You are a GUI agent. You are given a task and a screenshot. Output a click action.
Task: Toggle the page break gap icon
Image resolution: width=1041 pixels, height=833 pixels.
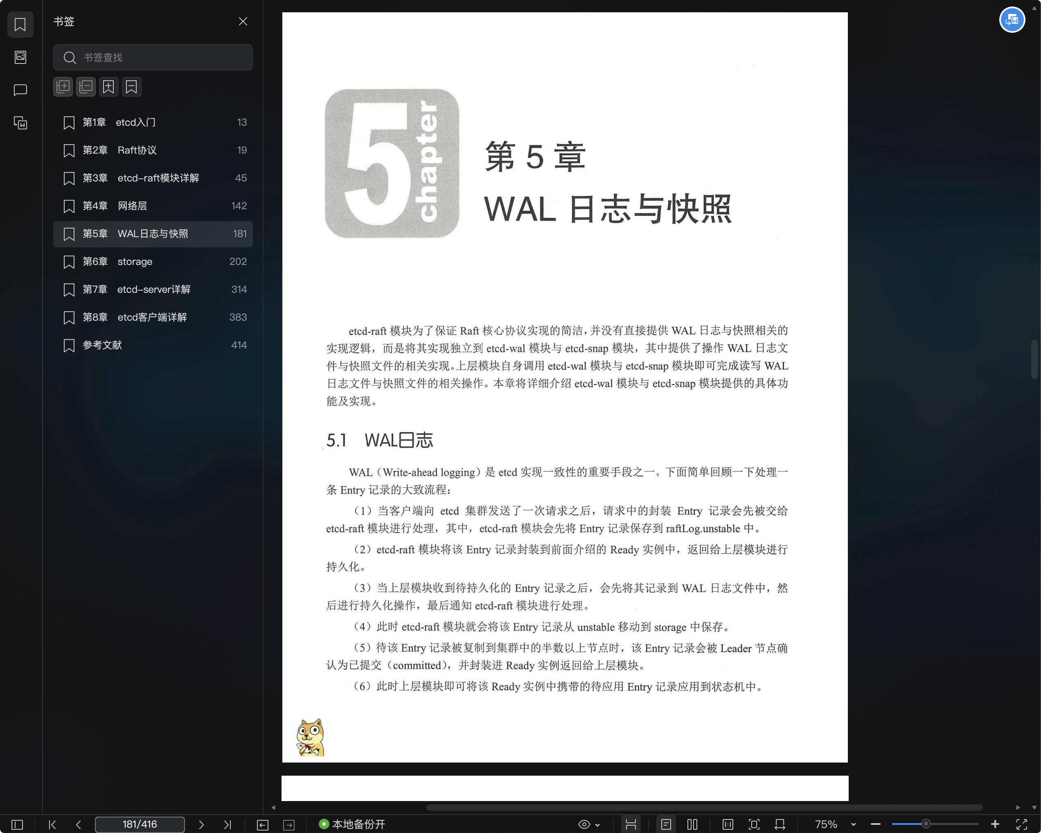(631, 824)
